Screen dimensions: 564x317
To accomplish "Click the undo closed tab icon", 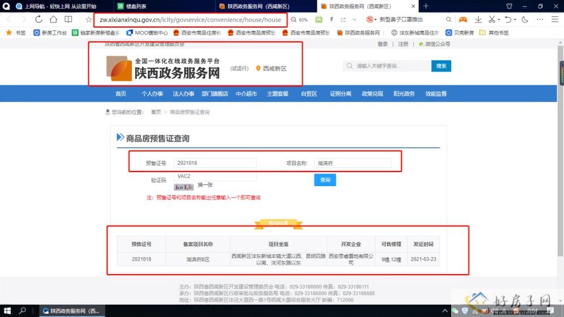I will click(508, 19).
